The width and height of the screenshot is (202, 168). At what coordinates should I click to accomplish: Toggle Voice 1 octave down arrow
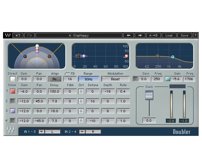pyautogui.click(x=81, y=92)
